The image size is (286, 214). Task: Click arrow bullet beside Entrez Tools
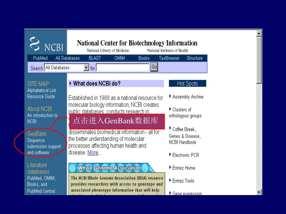click(x=170, y=180)
